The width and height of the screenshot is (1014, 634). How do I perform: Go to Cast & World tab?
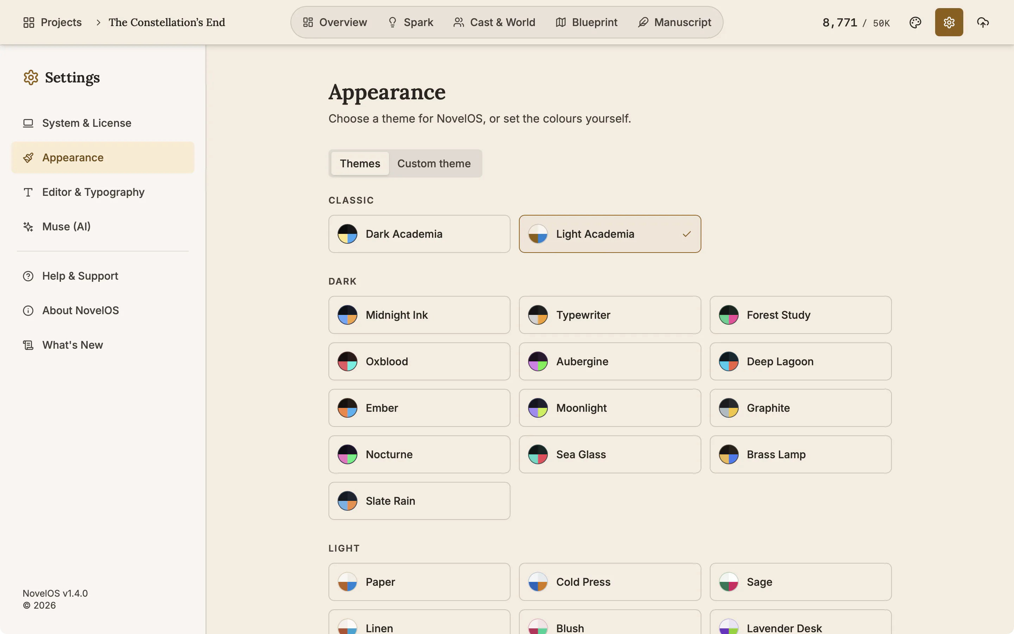(494, 22)
